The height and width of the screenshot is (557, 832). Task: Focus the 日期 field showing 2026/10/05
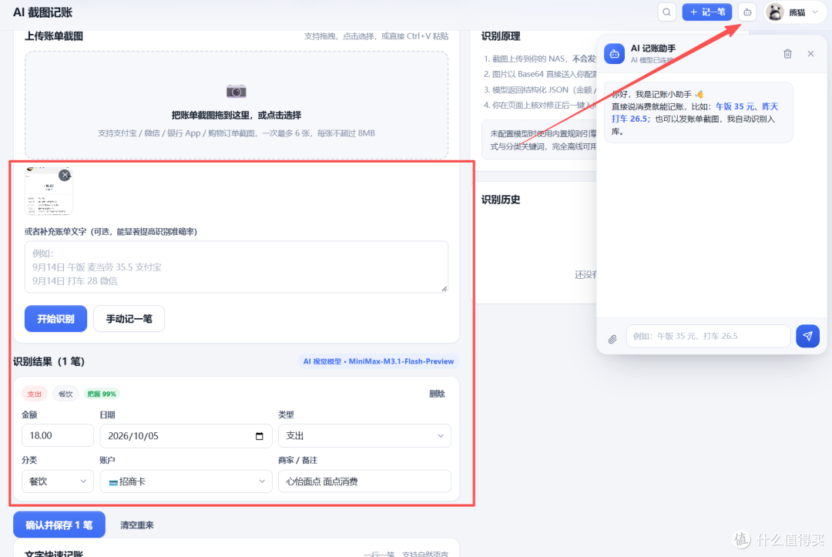pos(186,435)
